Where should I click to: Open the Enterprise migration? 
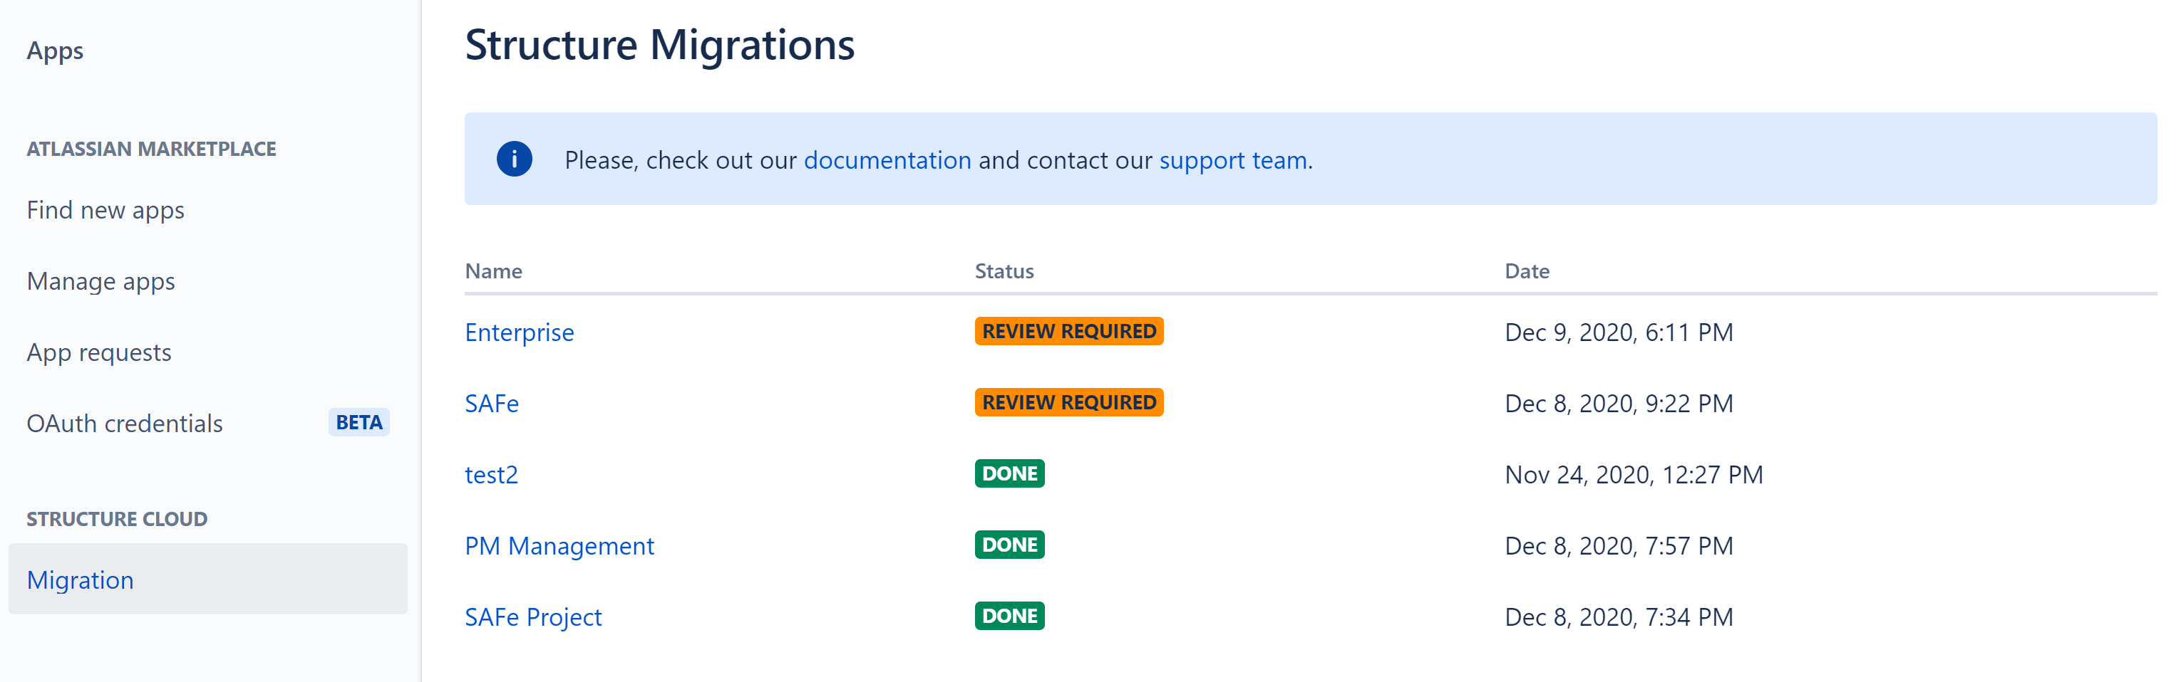point(519,332)
